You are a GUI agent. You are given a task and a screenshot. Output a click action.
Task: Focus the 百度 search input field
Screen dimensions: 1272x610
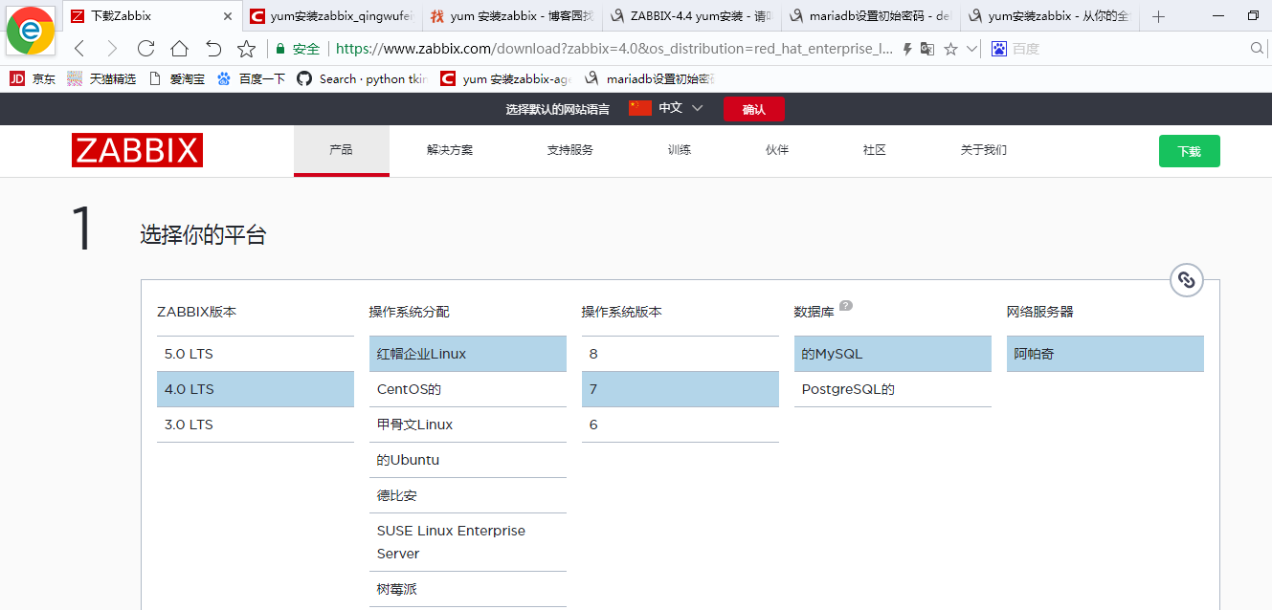1129,49
